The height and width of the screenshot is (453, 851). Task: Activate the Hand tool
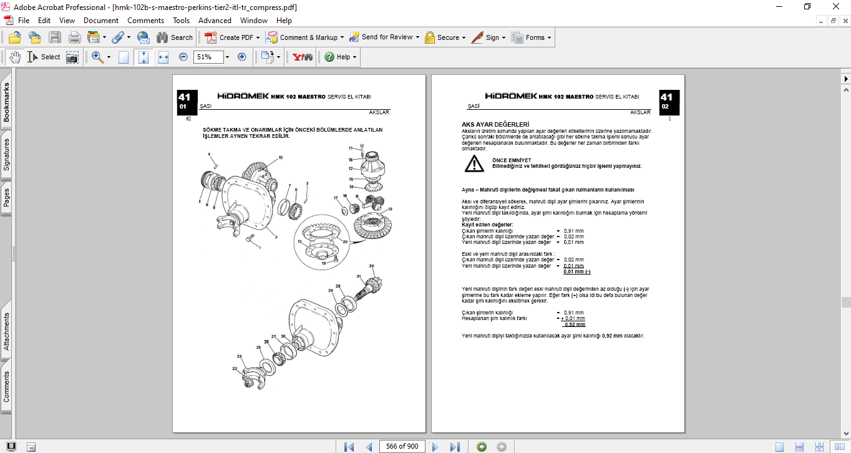14,57
